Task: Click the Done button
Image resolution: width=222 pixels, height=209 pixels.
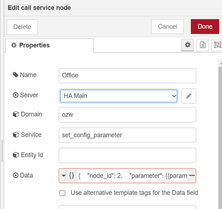Action: pos(205,27)
